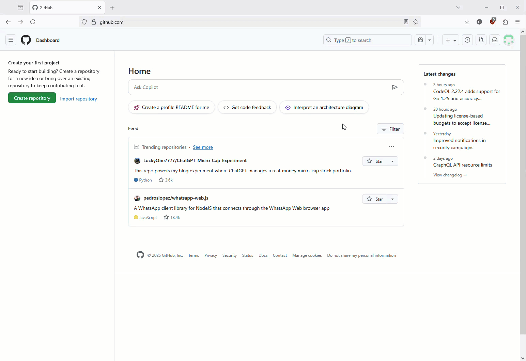Click the Create repository button

(x=32, y=98)
